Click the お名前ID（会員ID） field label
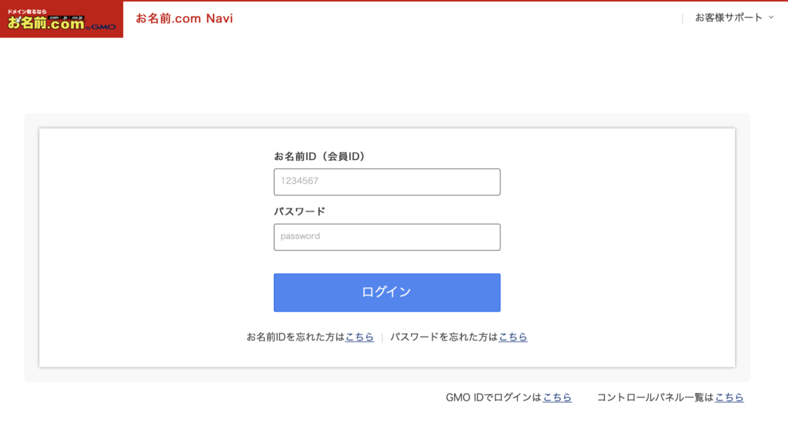The height and width of the screenshot is (426, 788). coord(319,156)
